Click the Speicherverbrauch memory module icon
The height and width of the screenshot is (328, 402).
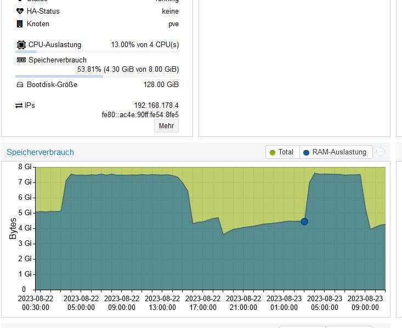[x=21, y=60]
